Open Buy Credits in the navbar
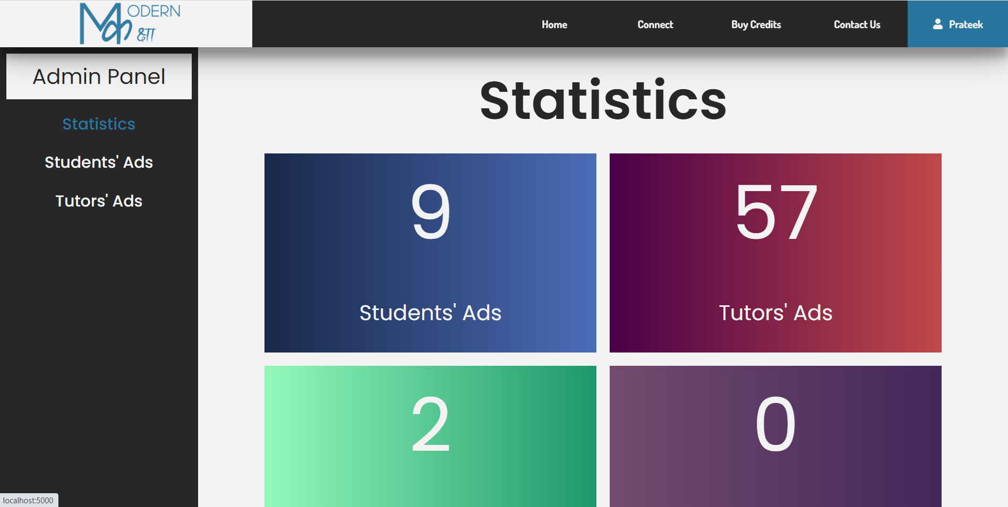The image size is (1008, 507). click(756, 24)
